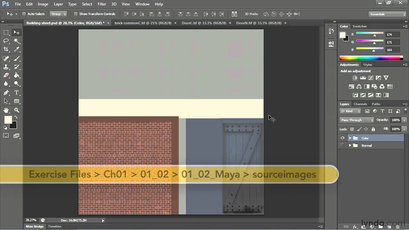The width and height of the screenshot is (409, 230).
Task: Select the Eraser tool
Action: click(x=6, y=75)
